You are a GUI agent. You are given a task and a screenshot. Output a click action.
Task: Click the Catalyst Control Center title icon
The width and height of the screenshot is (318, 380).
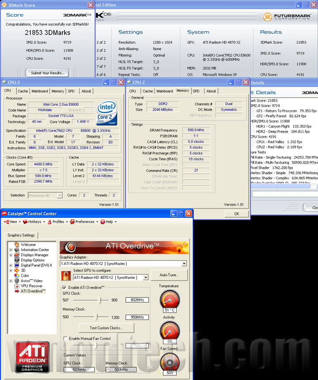4,213
